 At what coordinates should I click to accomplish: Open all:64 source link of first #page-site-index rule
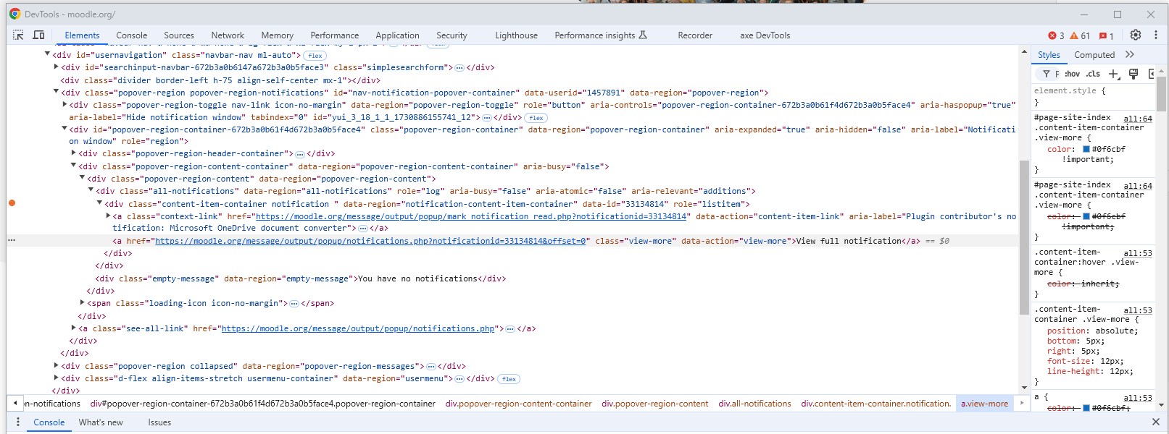(x=1138, y=119)
